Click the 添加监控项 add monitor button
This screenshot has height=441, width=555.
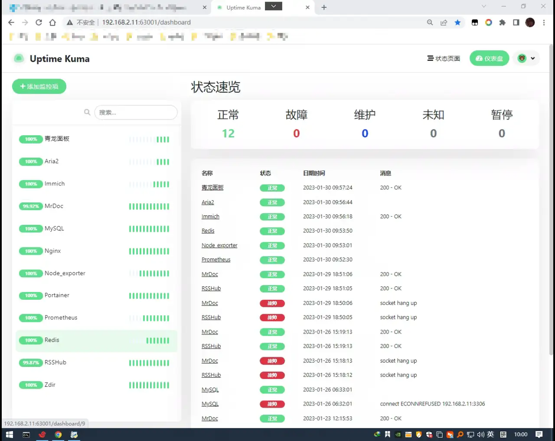tap(39, 87)
